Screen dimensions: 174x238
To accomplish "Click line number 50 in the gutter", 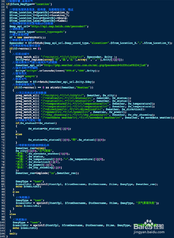I will 3,85.
